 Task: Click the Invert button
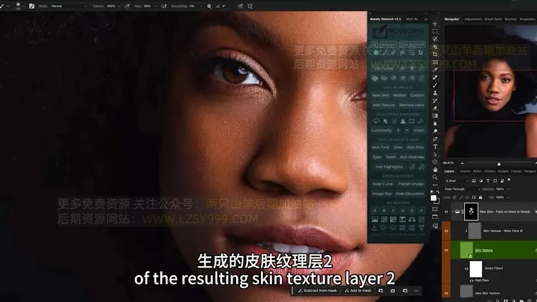[x=418, y=130]
